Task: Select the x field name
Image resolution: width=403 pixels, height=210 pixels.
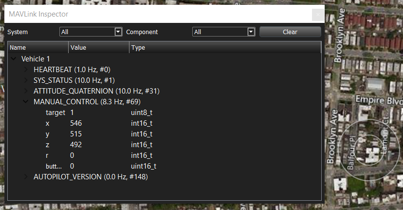Action: click(x=48, y=124)
